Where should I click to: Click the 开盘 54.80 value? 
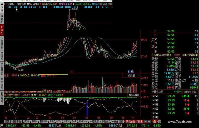pos(194,59)
